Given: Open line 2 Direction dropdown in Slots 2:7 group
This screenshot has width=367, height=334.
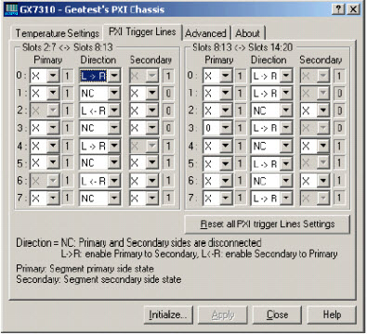Looking at the screenshot, I should coord(100,110).
